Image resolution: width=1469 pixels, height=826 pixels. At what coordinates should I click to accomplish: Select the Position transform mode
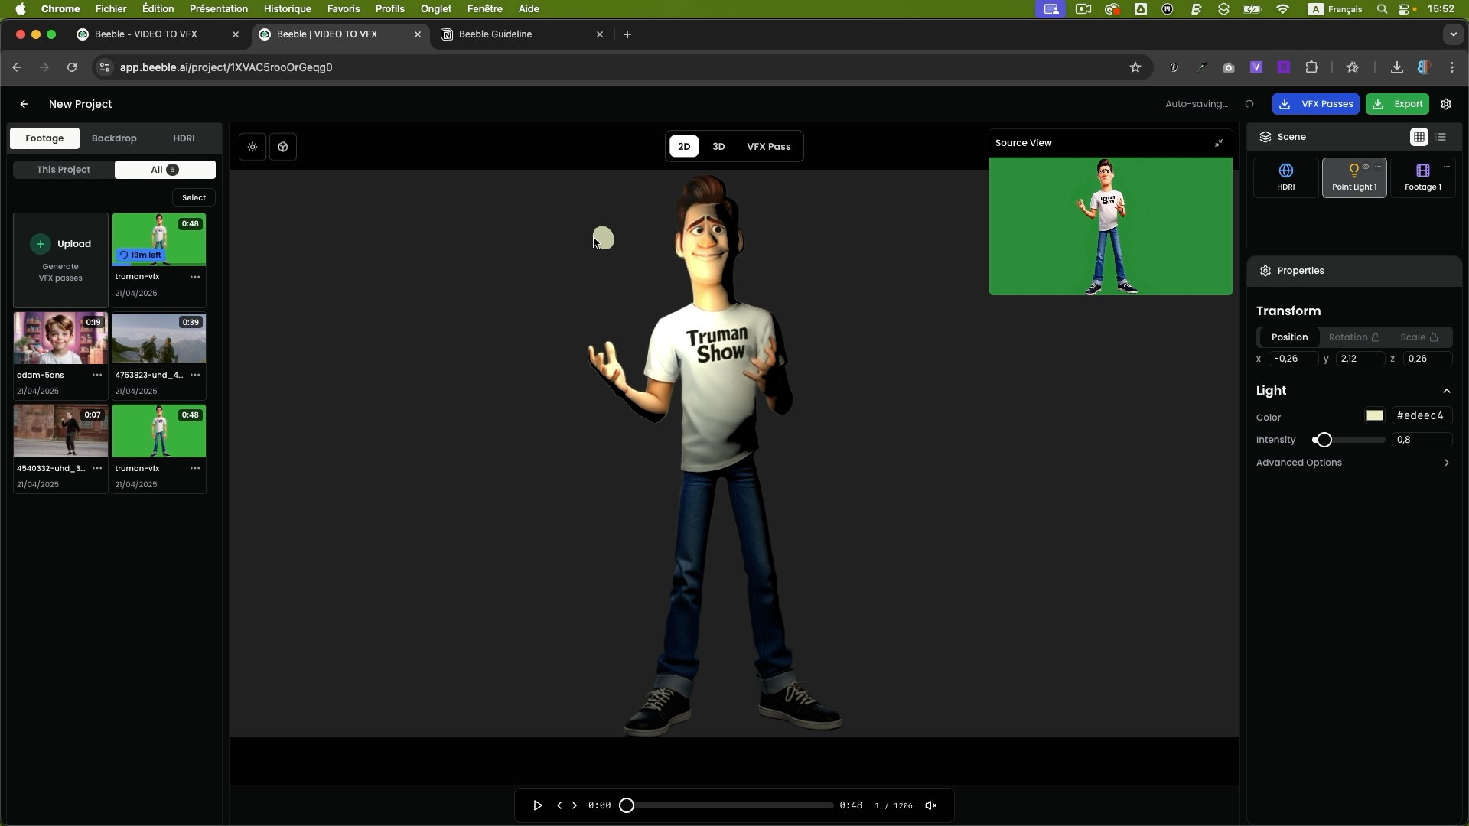point(1289,337)
